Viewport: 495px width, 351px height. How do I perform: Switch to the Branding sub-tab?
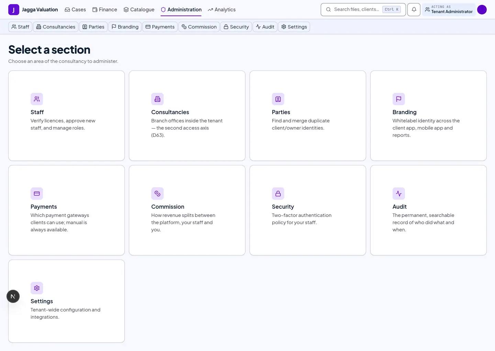[x=125, y=27]
